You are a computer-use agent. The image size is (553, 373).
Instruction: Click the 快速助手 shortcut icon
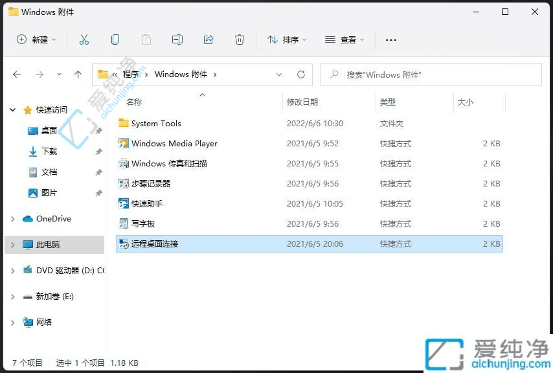click(124, 203)
